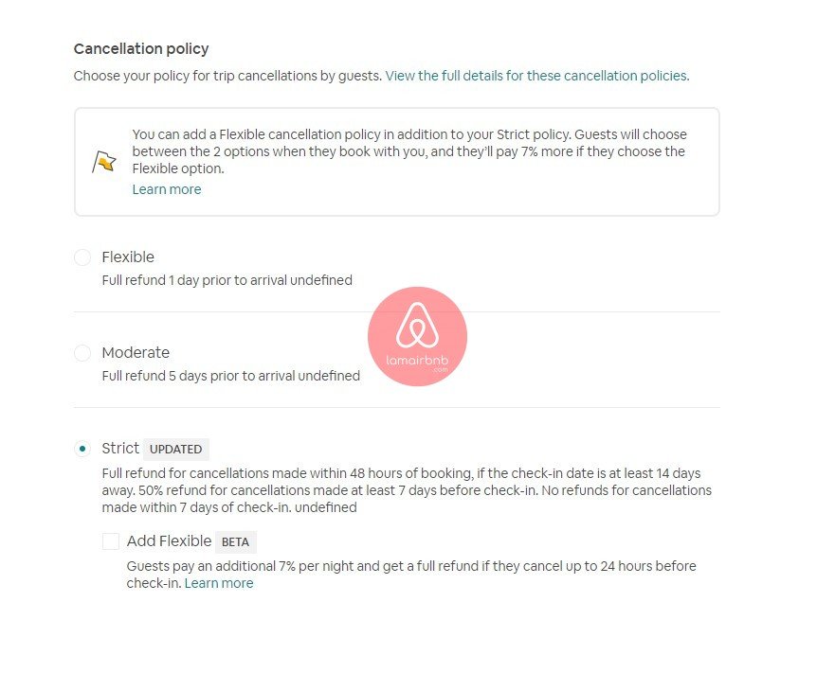Select the Strict policy radio button

(x=82, y=449)
